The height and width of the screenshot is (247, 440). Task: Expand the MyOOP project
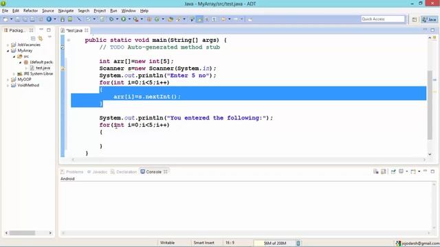click(8, 80)
